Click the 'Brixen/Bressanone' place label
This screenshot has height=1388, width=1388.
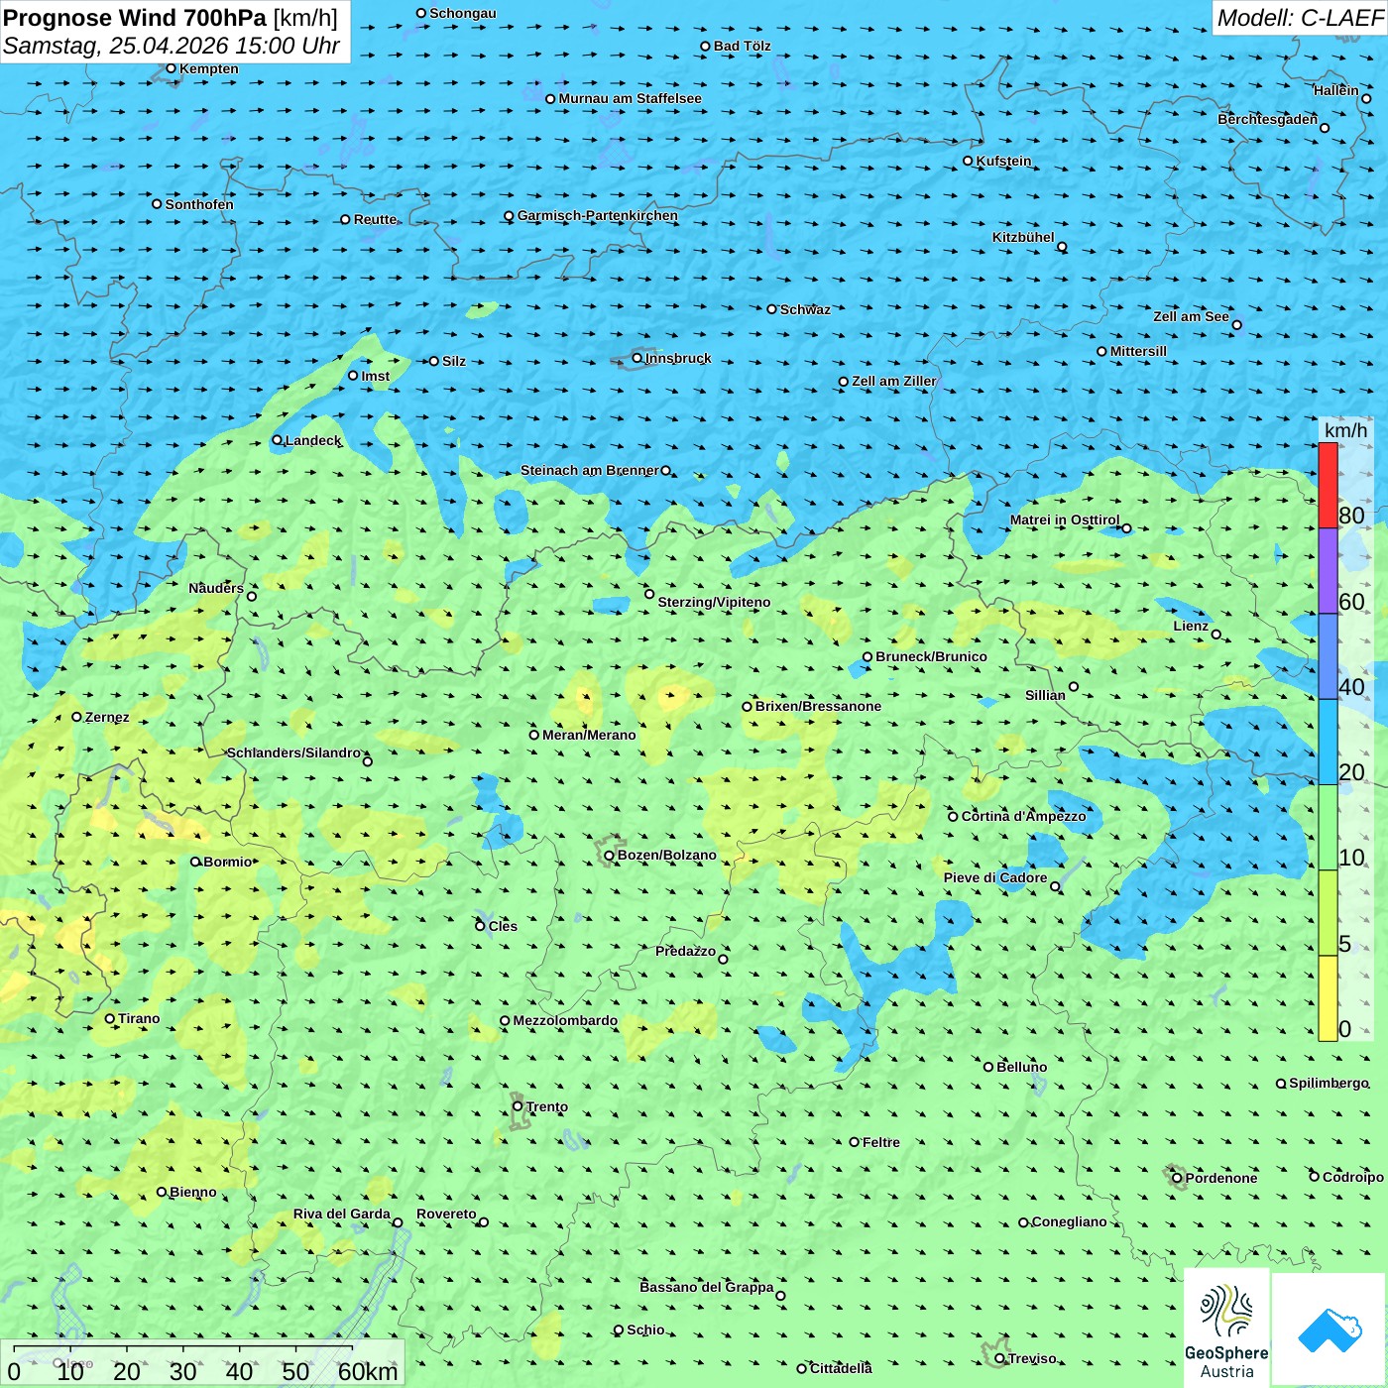(818, 706)
